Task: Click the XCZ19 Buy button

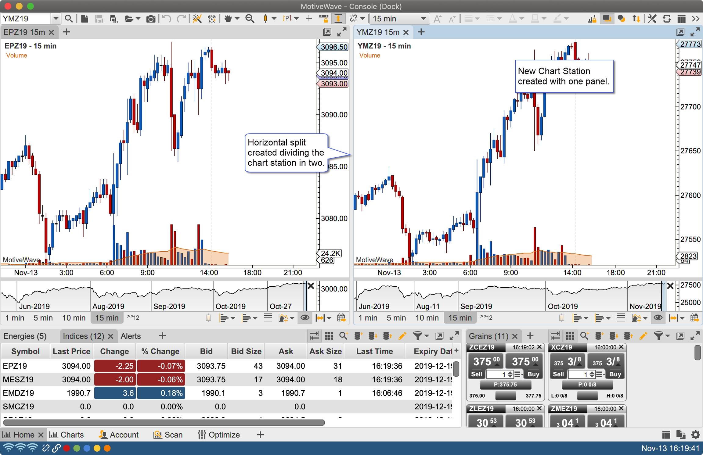Action: (615, 374)
